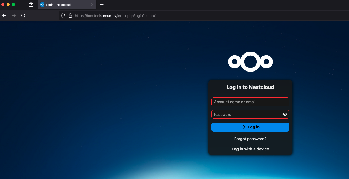Click the yellow macOS minimize button
This screenshot has width=349, height=179.
[x=8, y=4]
